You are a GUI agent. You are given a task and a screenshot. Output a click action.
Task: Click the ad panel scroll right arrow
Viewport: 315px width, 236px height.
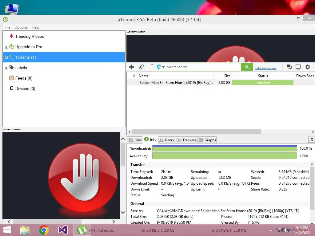point(114,222)
